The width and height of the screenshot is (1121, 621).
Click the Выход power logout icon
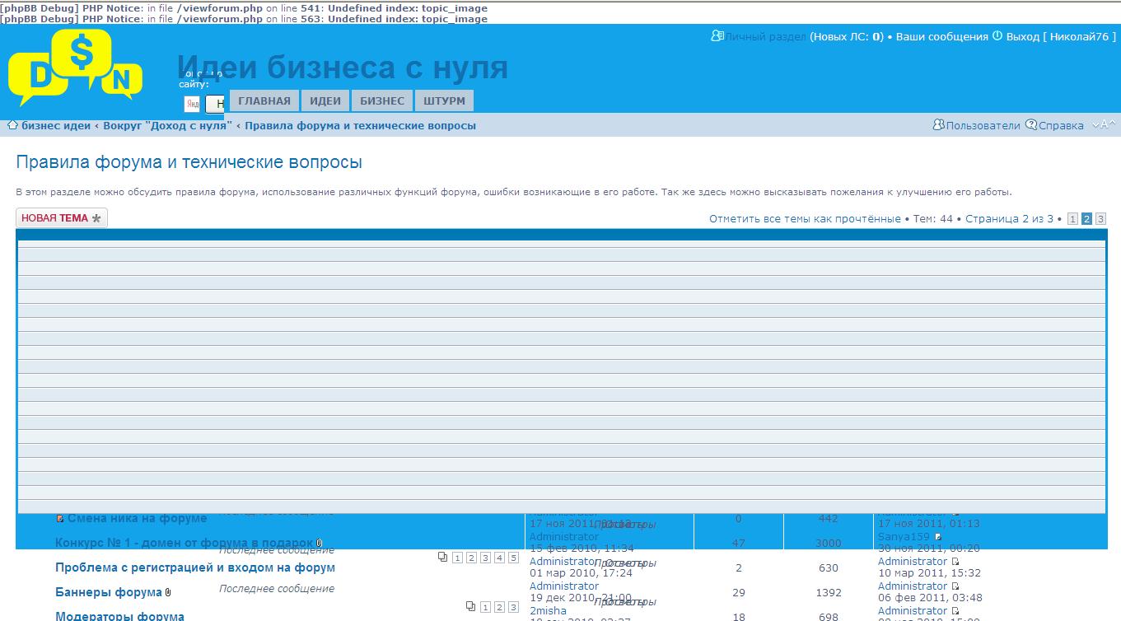point(997,37)
